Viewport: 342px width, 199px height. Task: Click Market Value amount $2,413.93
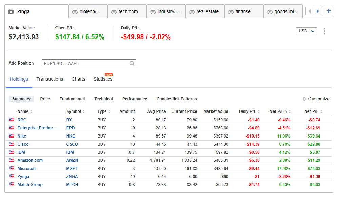click(23, 37)
